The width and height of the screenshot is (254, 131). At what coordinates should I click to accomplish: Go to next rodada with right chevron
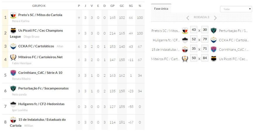coord(215,18)
